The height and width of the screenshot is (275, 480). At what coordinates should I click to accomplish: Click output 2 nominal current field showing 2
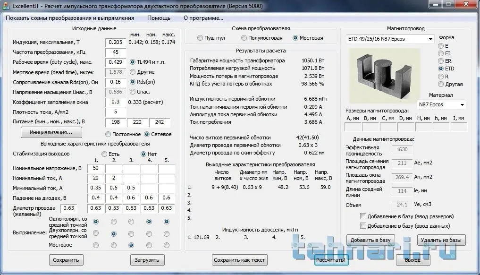(x=114, y=178)
